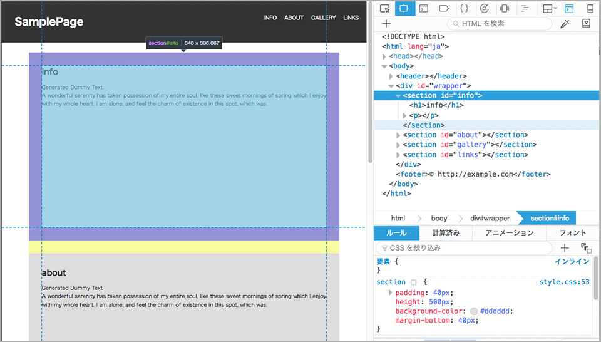Toggle the split console button
Viewport: 601px width, 342px height.
[x=569, y=8]
